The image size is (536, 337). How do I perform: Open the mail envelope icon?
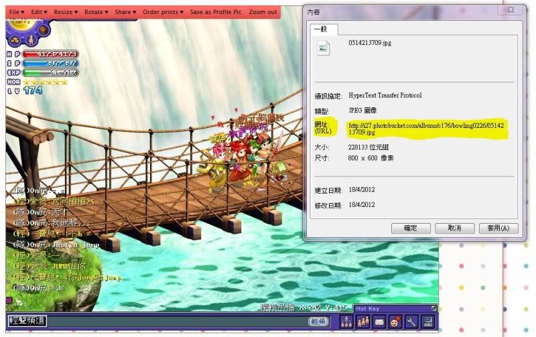(379, 322)
